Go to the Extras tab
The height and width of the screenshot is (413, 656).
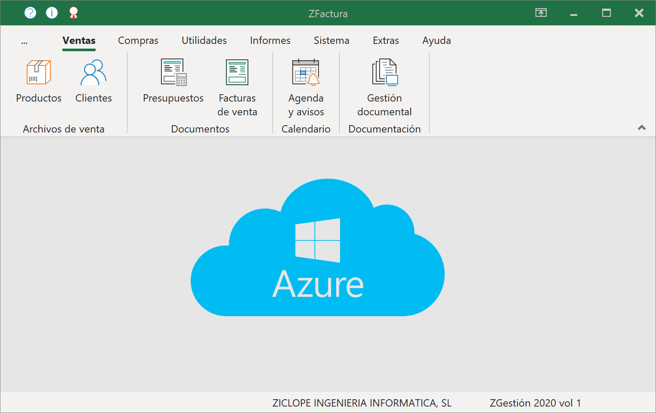coord(386,40)
